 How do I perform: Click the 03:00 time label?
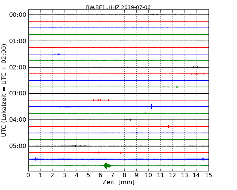[18, 94]
